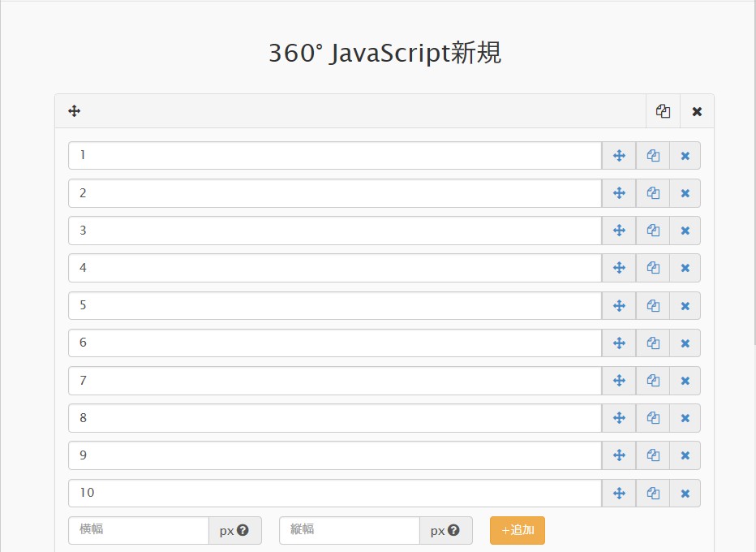Image resolution: width=756 pixels, height=552 pixels.
Task: Delete row 1 using its X icon
Action: (685, 156)
